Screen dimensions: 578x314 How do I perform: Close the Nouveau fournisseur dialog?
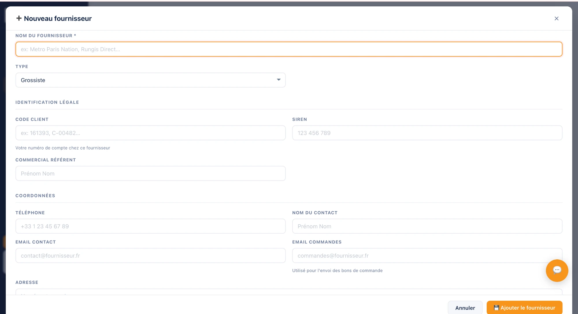point(556,19)
